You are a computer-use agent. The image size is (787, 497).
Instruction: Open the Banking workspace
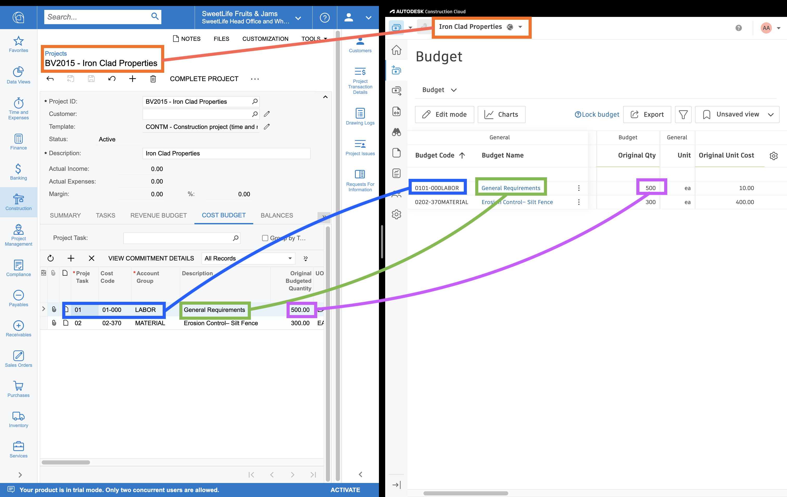pos(18,172)
